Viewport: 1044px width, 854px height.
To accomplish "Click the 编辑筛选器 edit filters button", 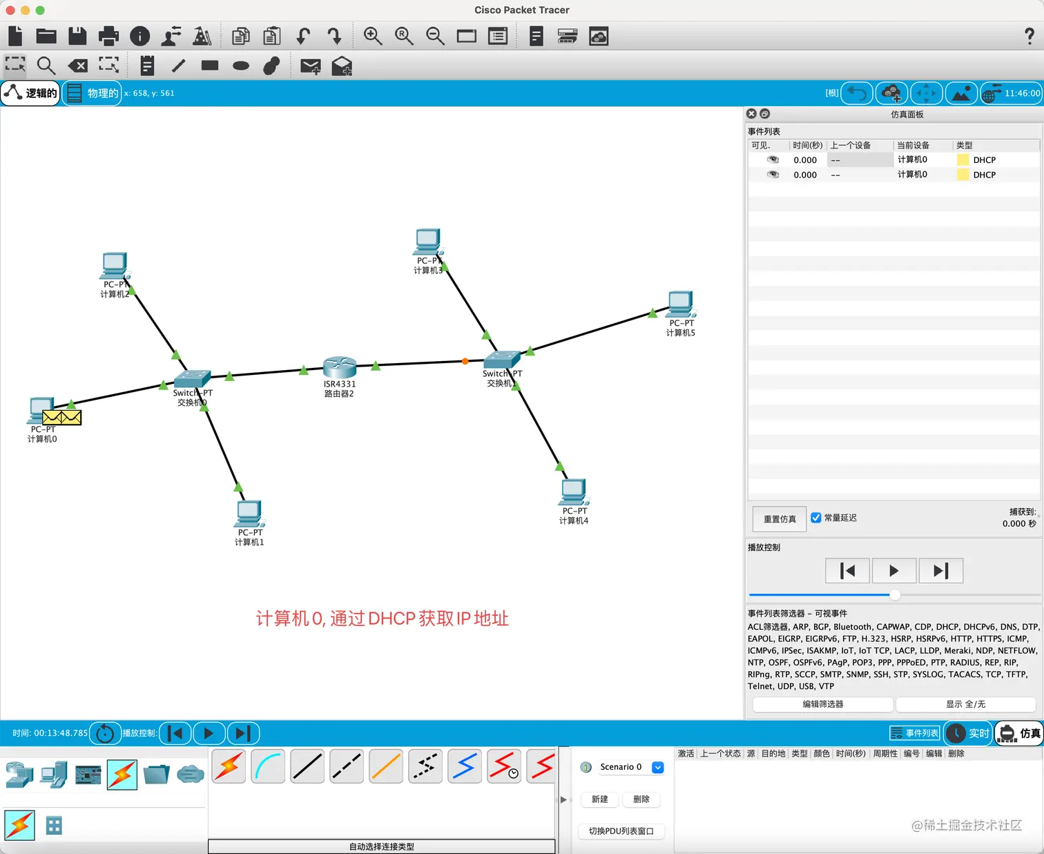I will point(823,704).
